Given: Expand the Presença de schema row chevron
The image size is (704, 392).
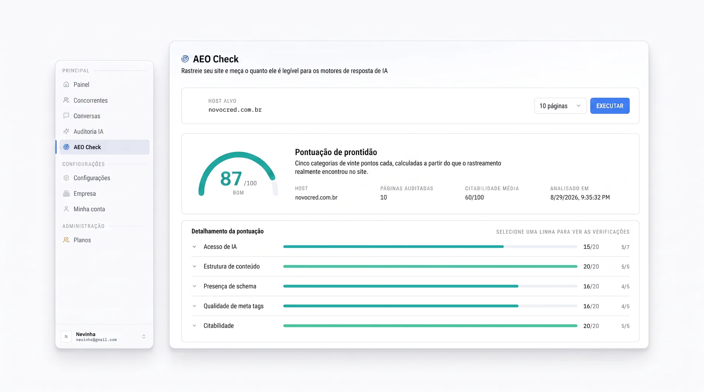Looking at the screenshot, I should coord(195,286).
